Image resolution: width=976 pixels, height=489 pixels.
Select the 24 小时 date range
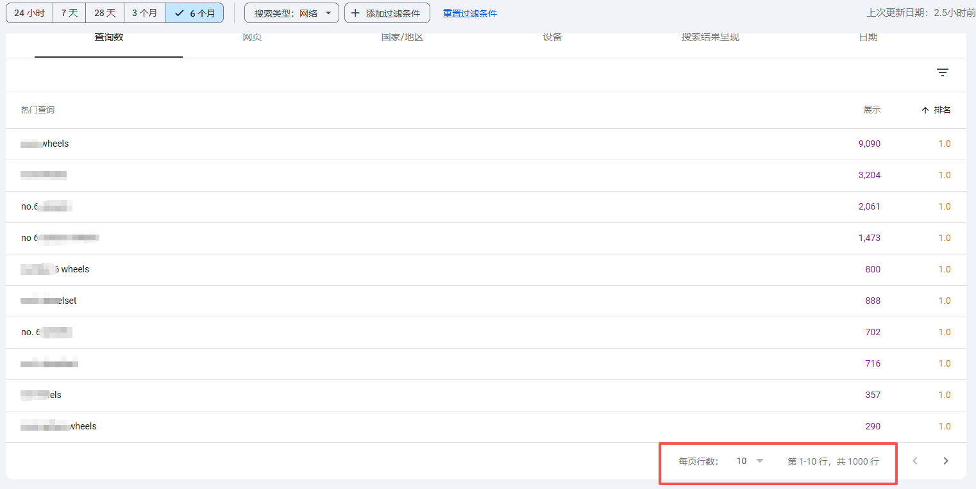pyautogui.click(x=29, y=13)
